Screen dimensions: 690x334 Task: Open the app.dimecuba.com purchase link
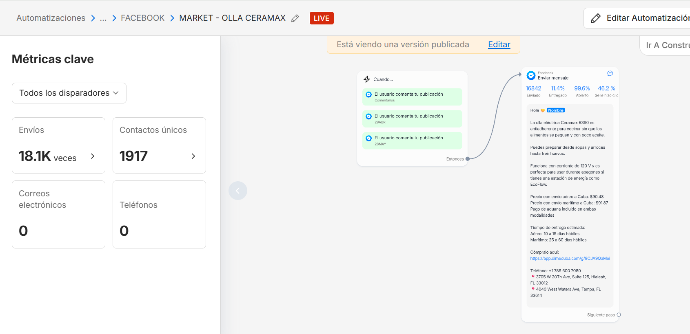[570, 258]
